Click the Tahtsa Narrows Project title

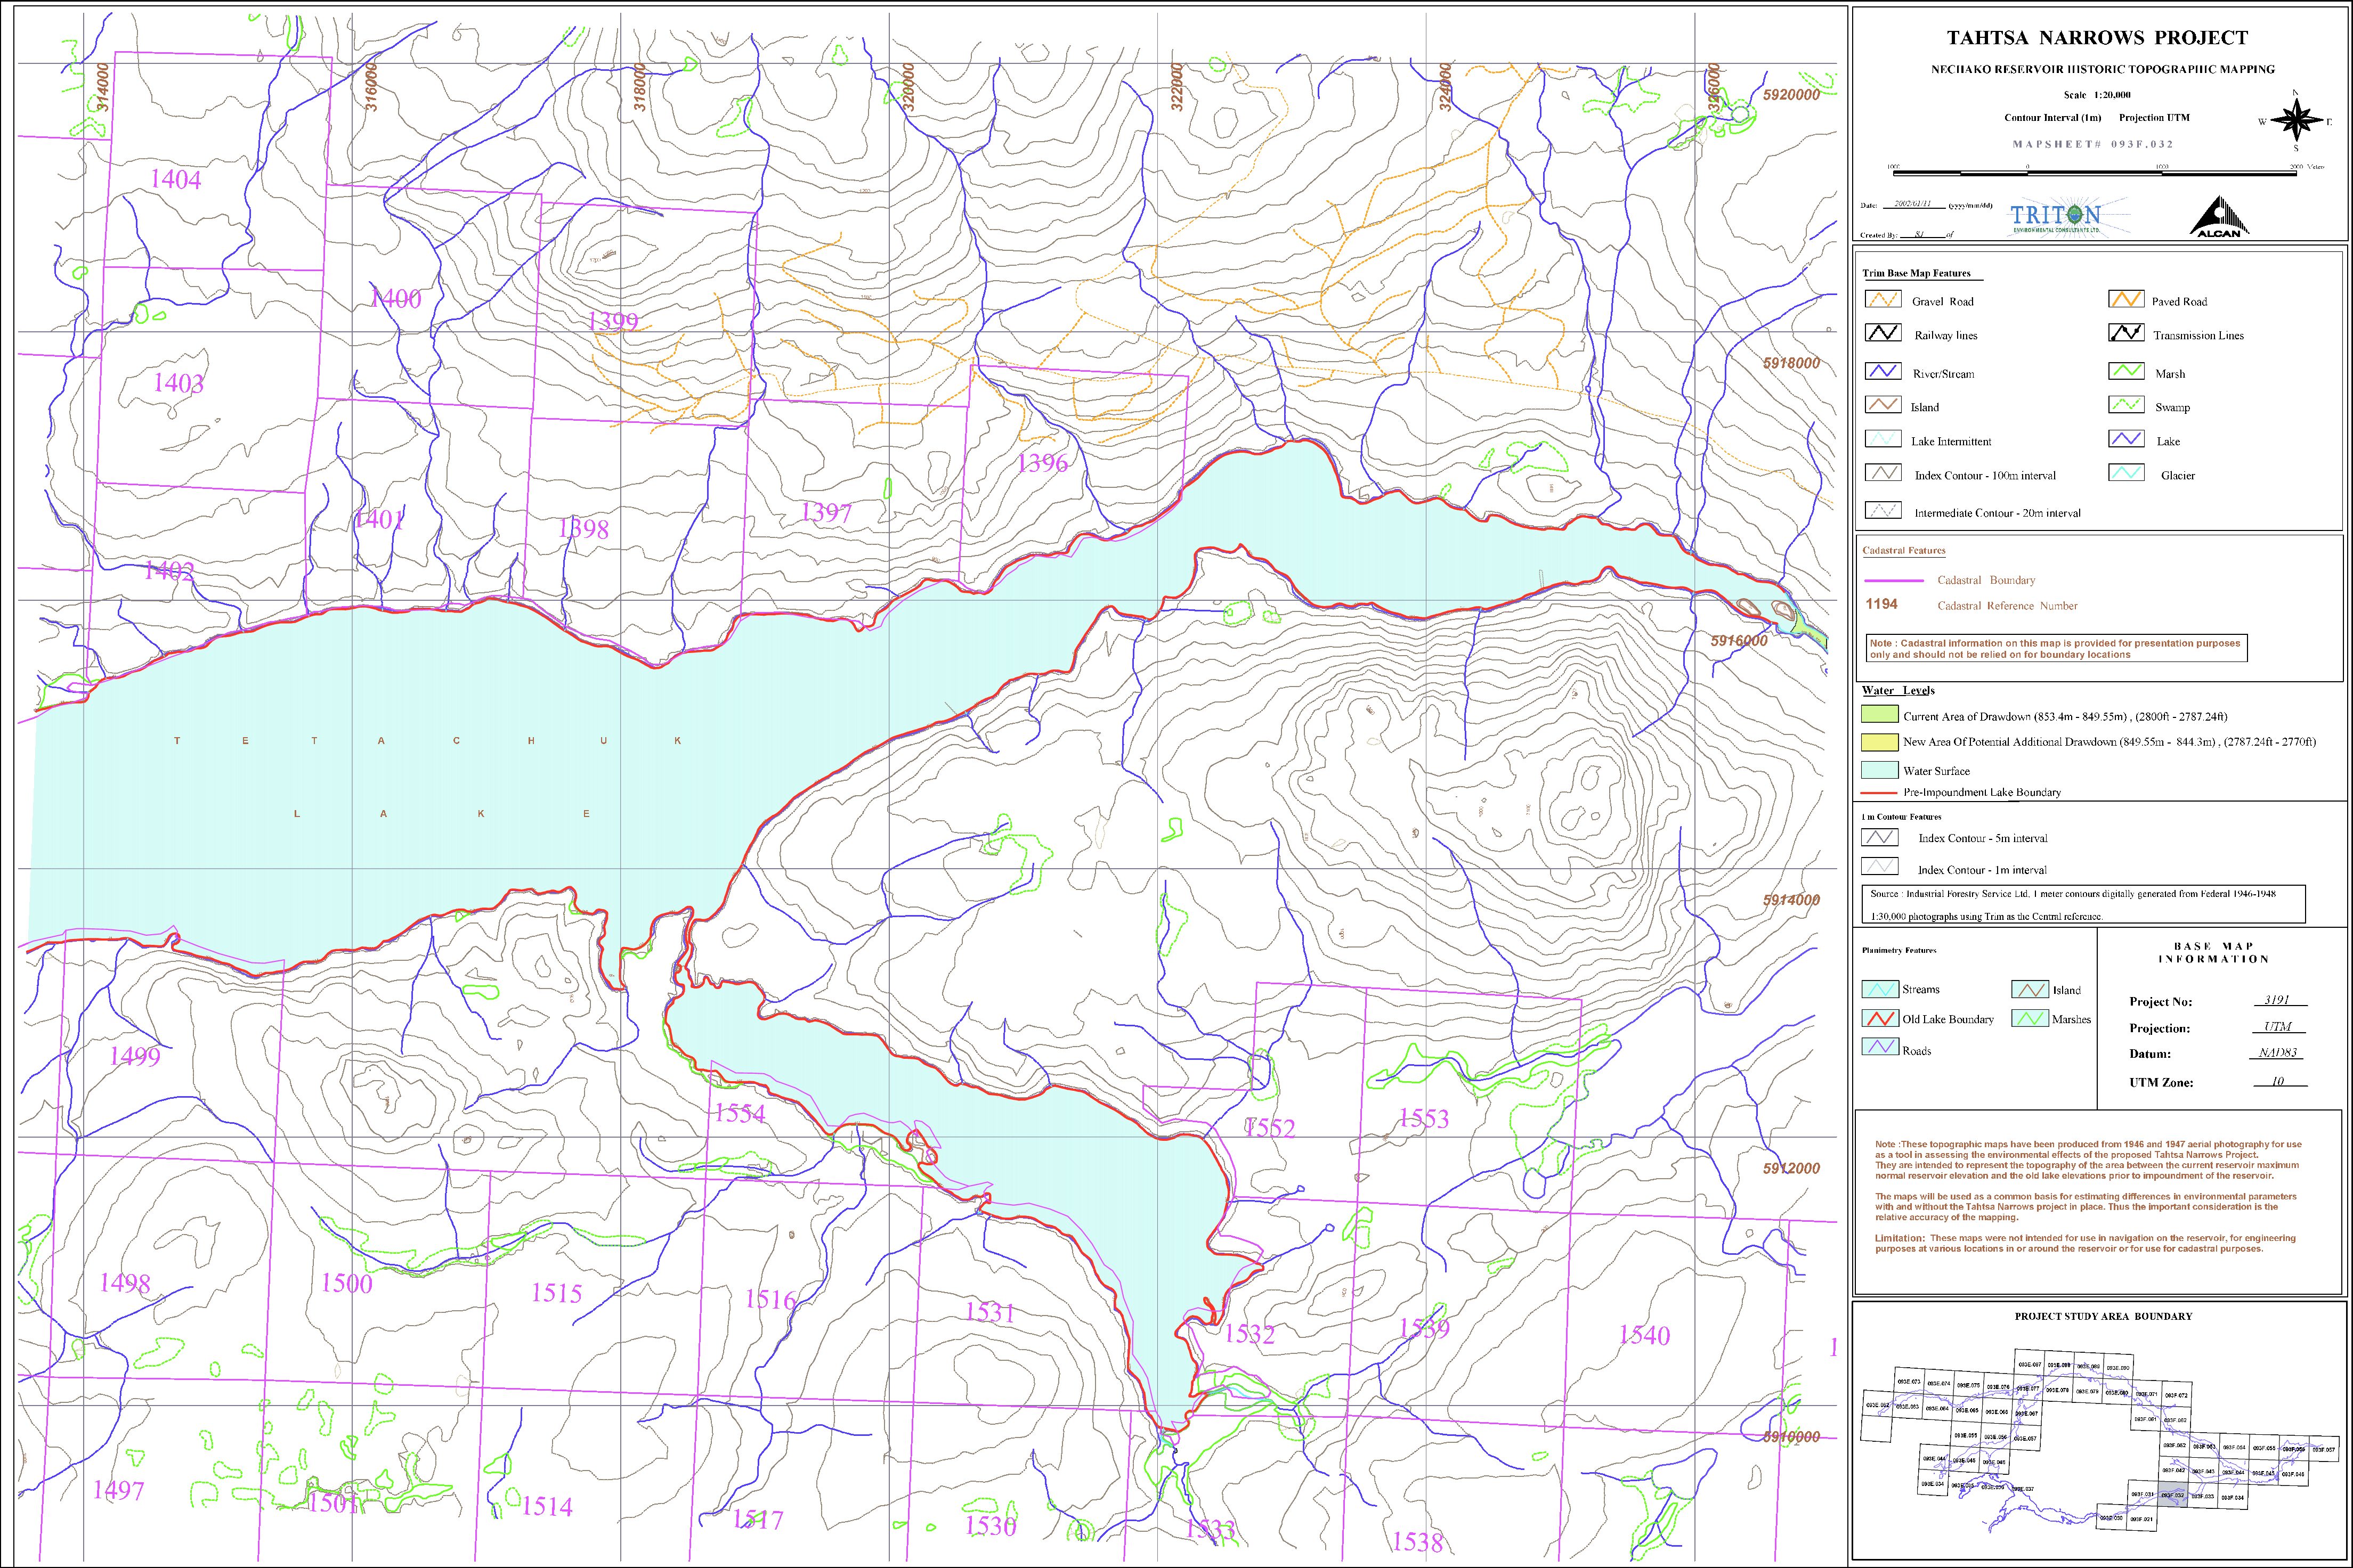click(2097, 38)
